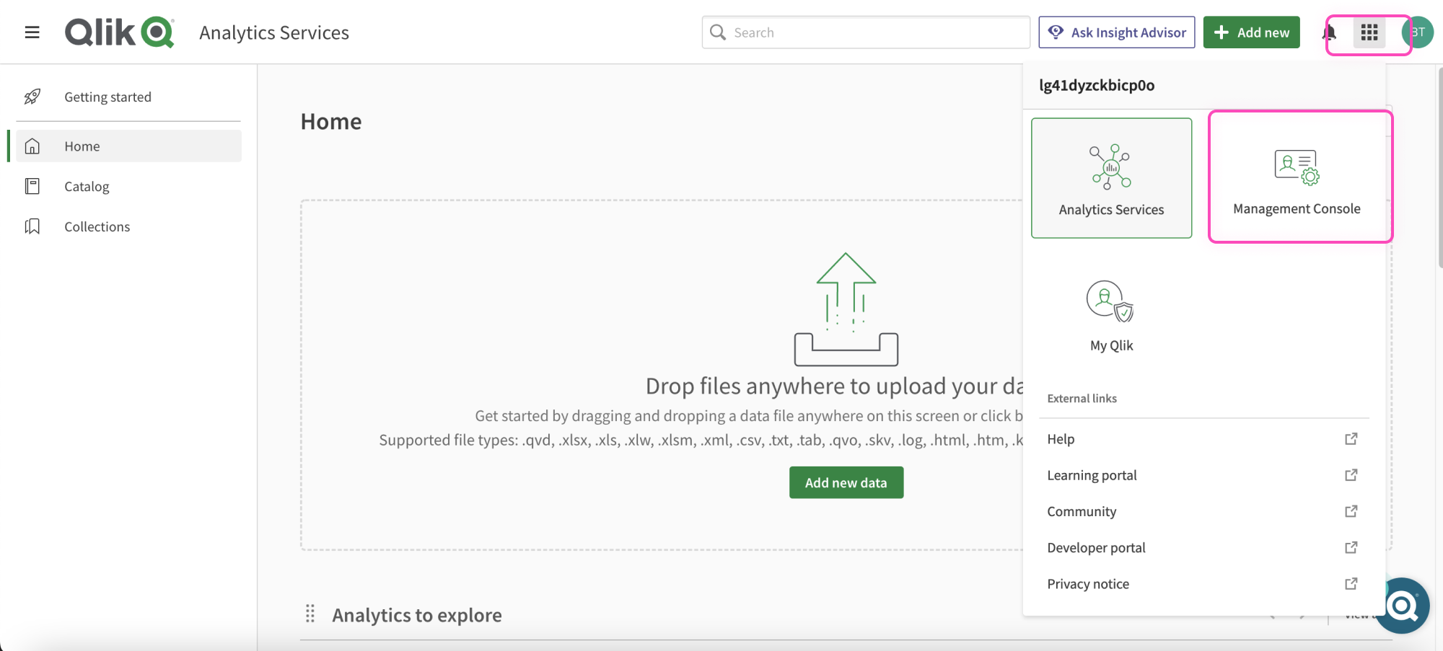The width and height of the screenshot is (1443, 651).
Task: Go to Getting started in sidebar
Action: tap(108, 97)
